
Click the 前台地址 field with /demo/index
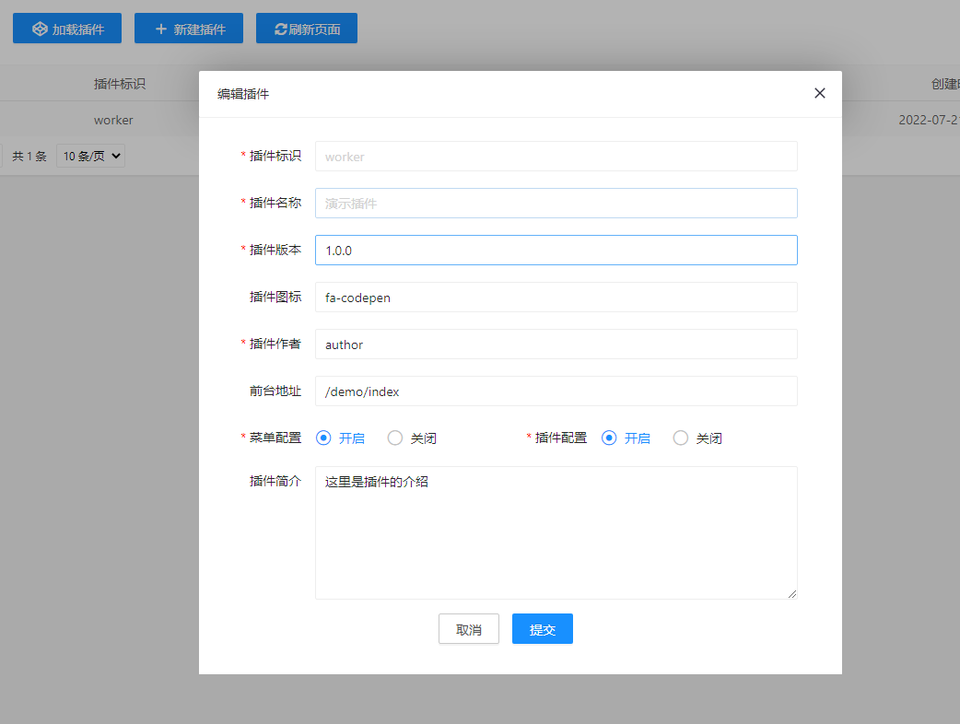[556, 391]
